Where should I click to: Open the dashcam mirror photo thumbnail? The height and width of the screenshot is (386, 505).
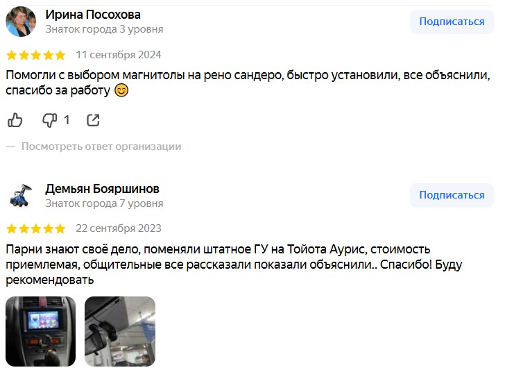tap(120, 331)
